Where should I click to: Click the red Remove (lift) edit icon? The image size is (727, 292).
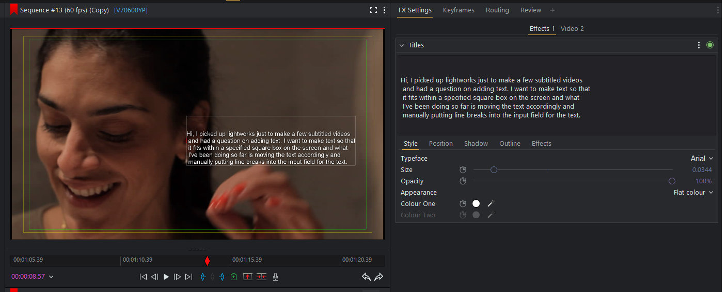pos(247,277)
